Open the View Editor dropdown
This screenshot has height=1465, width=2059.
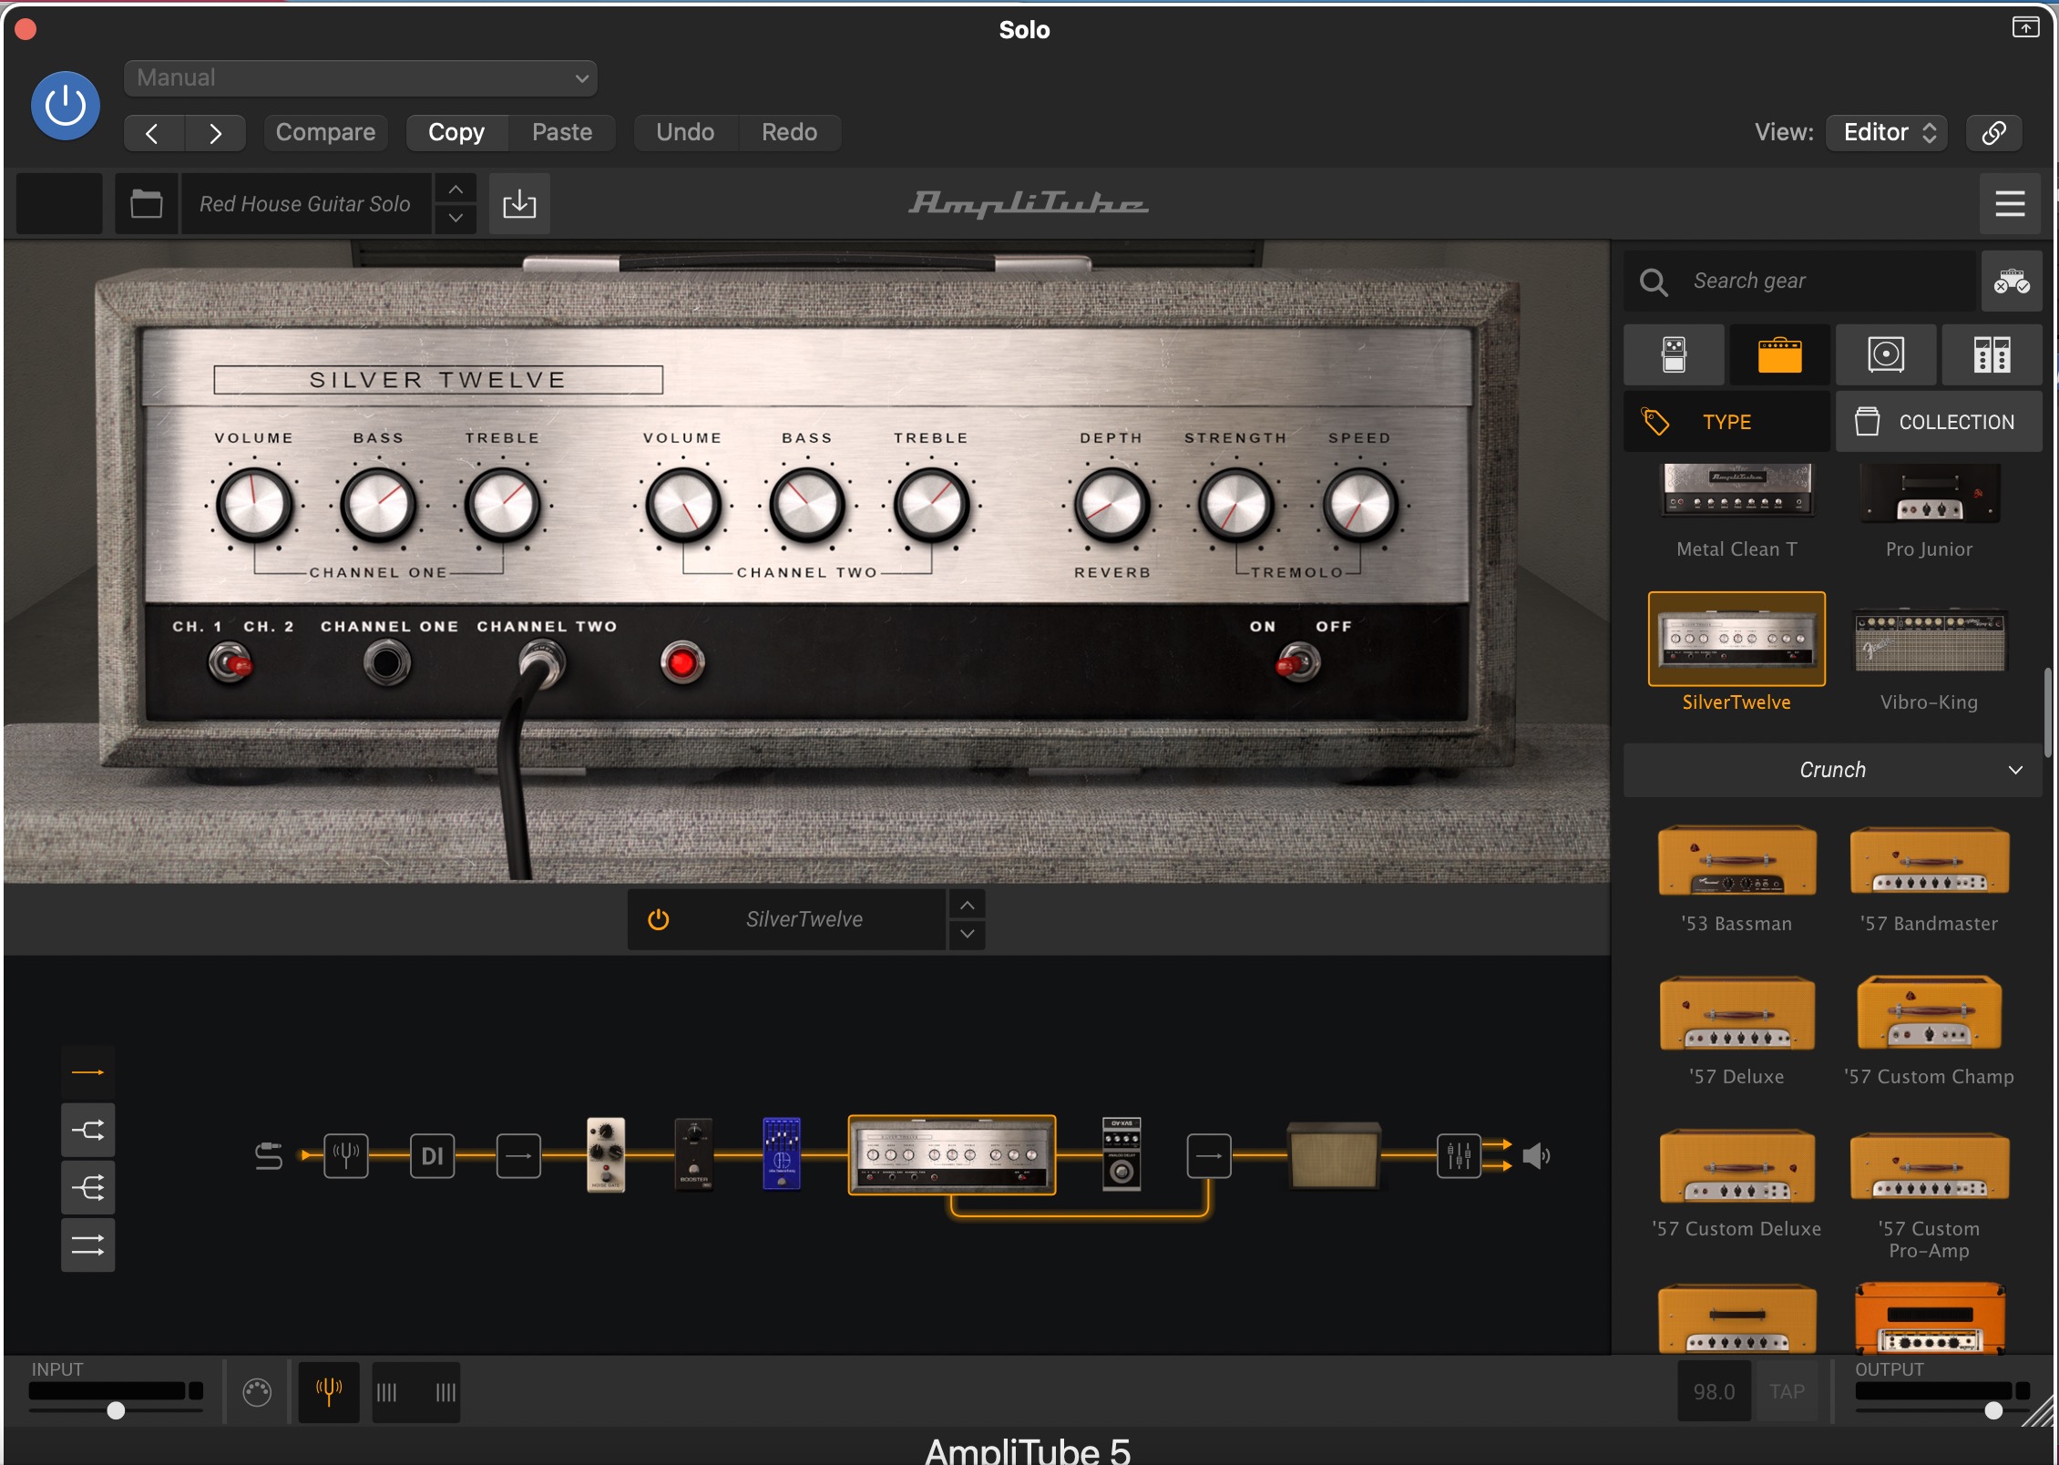coord(1887,132)
